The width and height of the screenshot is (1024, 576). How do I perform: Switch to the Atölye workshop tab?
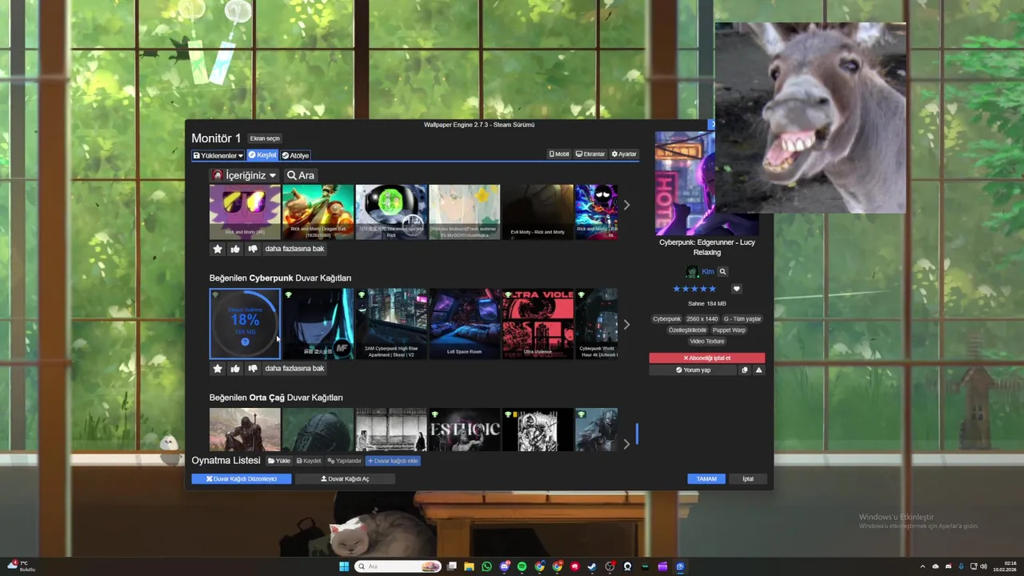[x=295, y=155]
